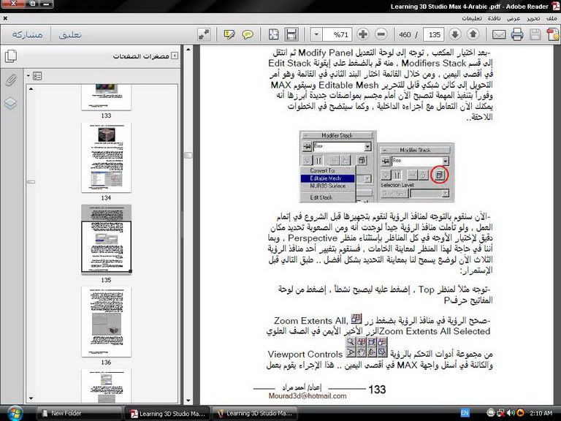
Task: Add a sticky note comment icon
Action: (248, 34)
